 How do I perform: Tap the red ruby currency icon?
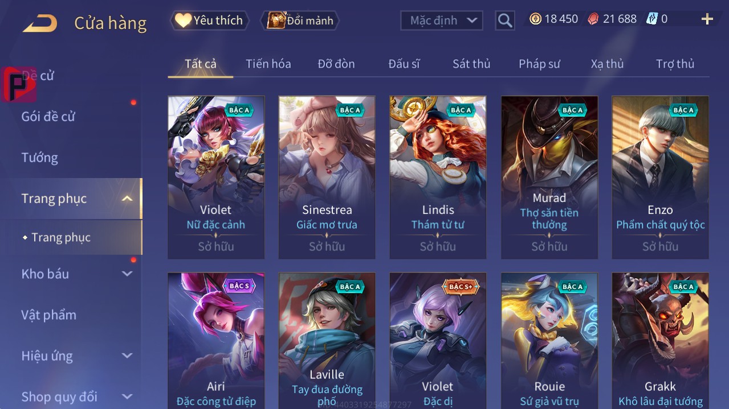click(x=593, y=19)
